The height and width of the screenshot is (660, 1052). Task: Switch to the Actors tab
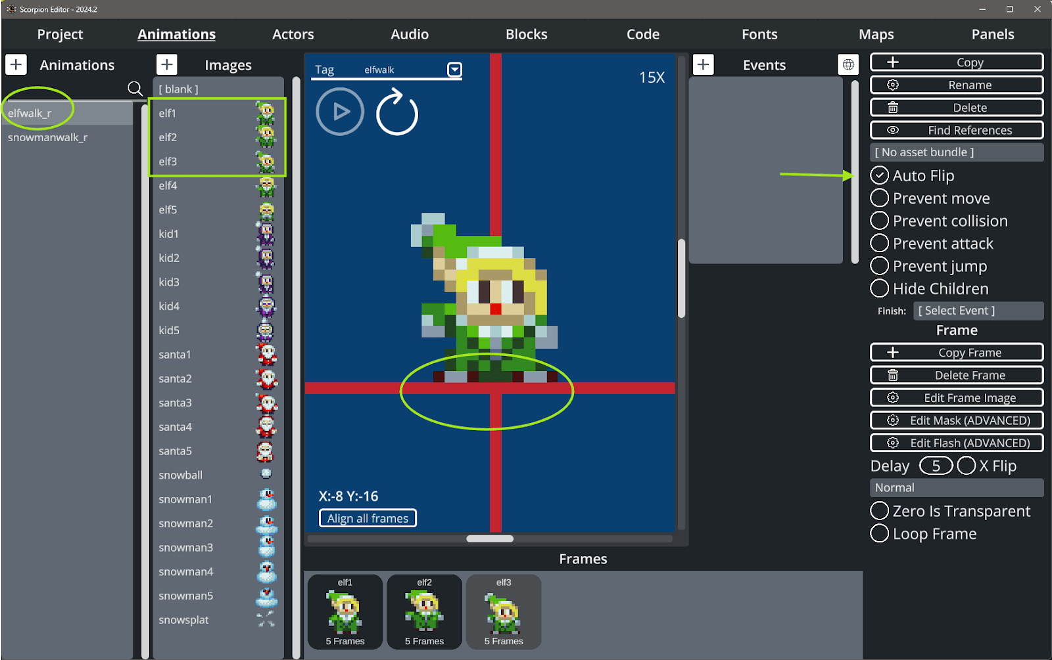(293, 34)
